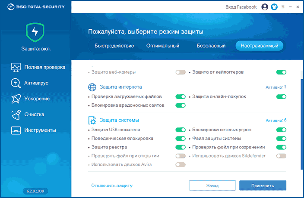Image resolution: width=304 pixels, height=198 pixels.
Task: Click the settings list vertical scrollbar
Action: point(302,124)
